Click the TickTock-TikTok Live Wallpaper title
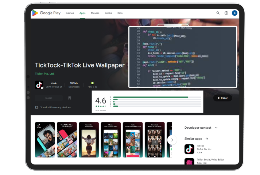Screen dimensions: 260x175 click(80, 65)
